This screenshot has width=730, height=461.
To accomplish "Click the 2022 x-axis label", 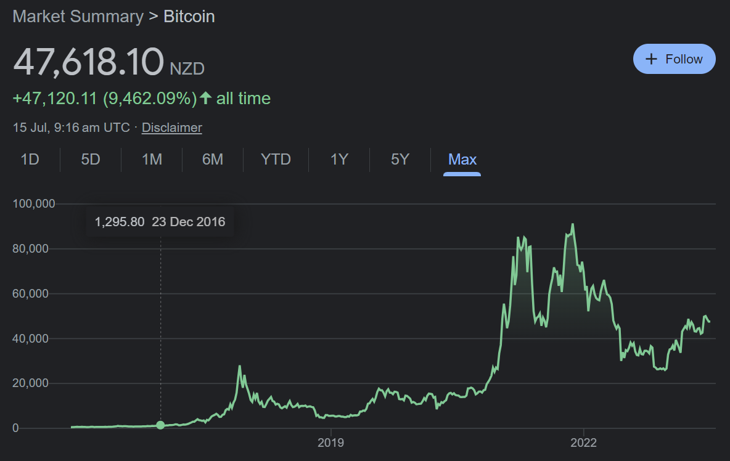I will click(x=583, y=443).
